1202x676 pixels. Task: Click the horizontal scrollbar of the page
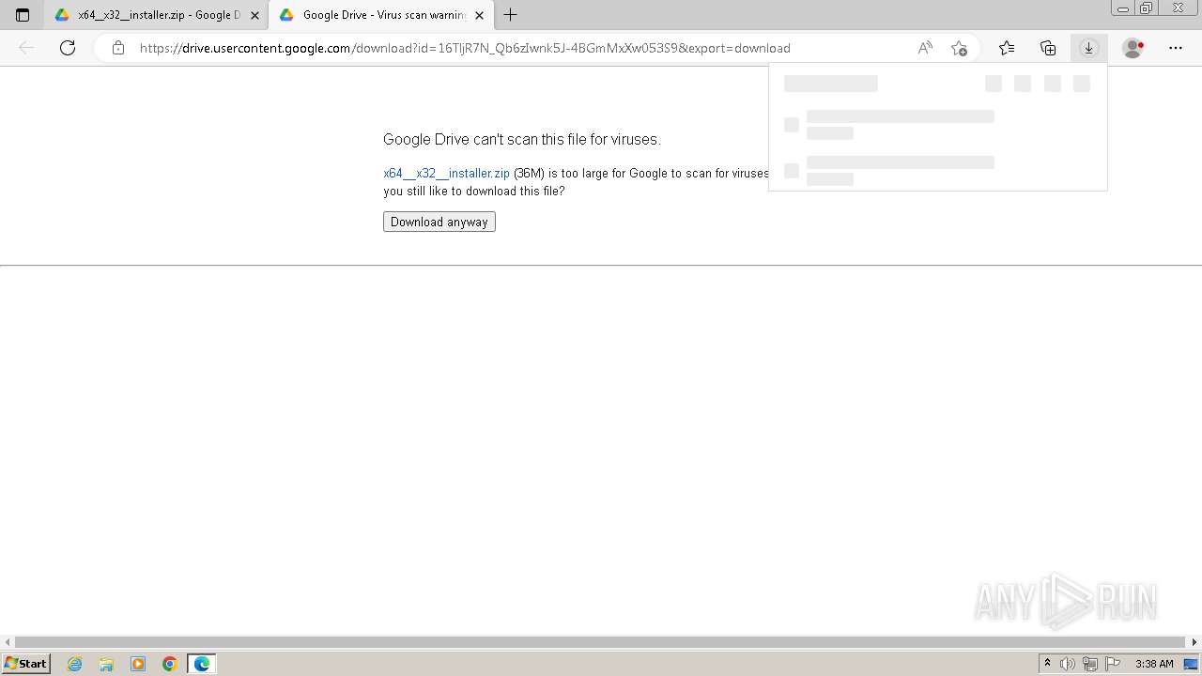pyautogui.click(x=600, y=642)
